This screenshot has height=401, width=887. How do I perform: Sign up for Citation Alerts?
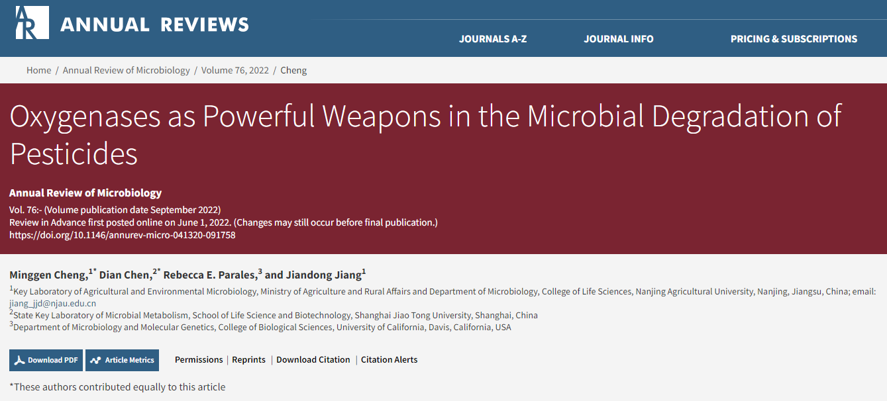tap(389, 360)
